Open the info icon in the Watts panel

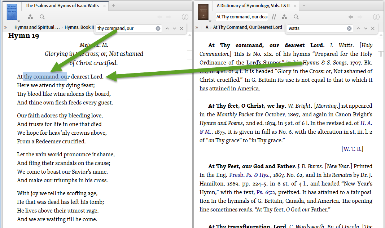pyautogui.click(x=185, y=17)
